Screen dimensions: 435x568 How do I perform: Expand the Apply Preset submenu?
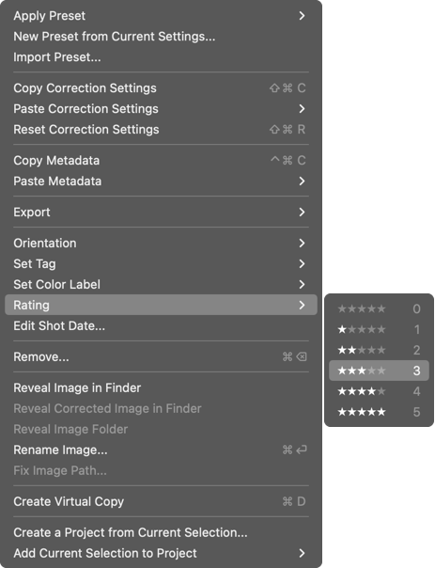161,16
